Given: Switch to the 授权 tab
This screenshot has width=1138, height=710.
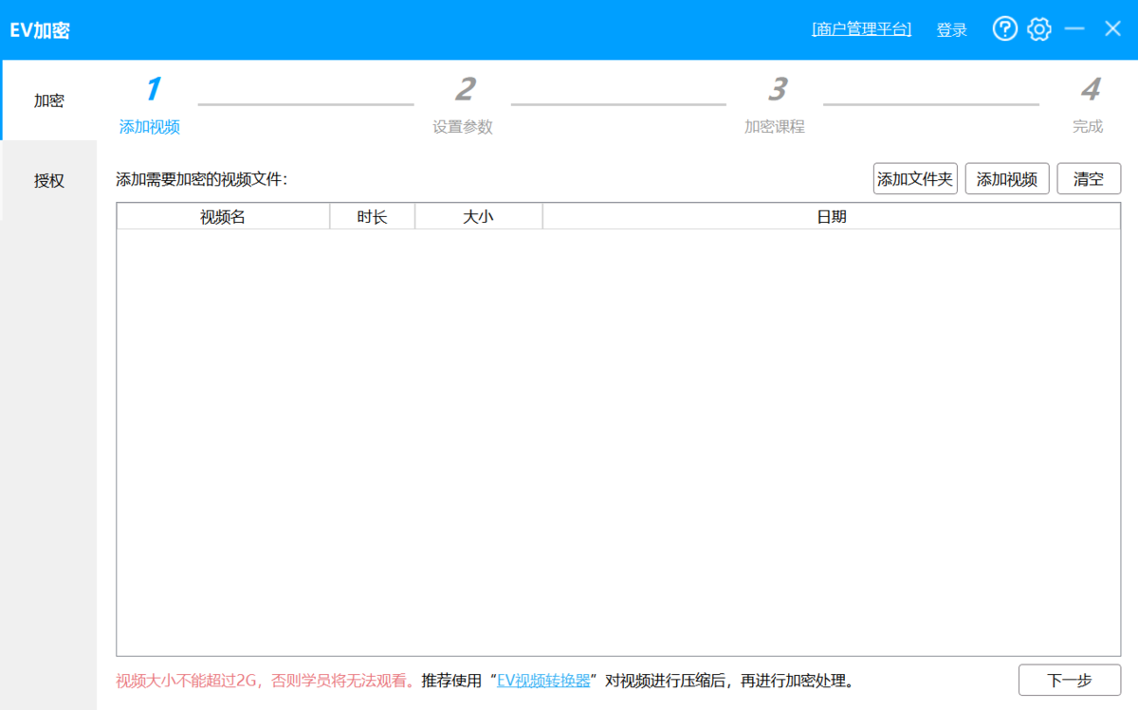Looking at the screenshot, I should [47, 180].
